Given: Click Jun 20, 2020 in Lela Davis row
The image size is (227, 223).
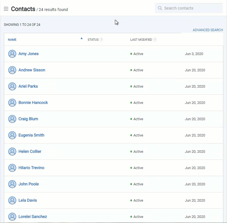Looking at the screenshot, I should (195, 200).
